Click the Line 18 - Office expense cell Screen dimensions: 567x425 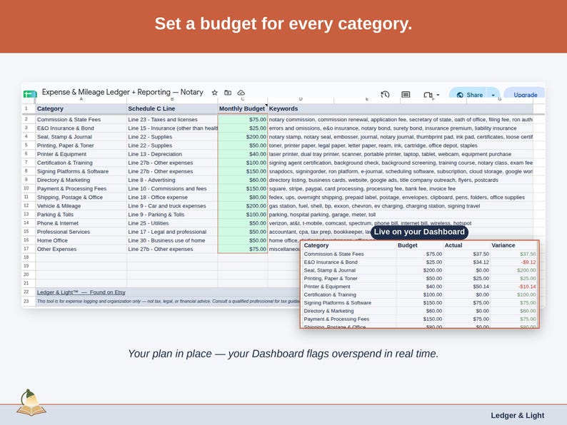tap(172, 198)
